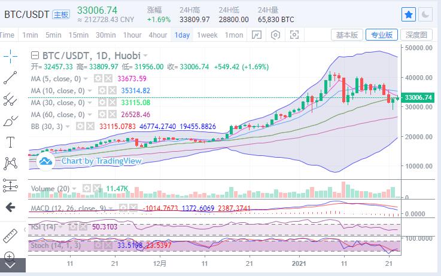The width and height of the screenshot is (441, 276).
Task: Switch to 5min timeframe
Action: [53, 35]
